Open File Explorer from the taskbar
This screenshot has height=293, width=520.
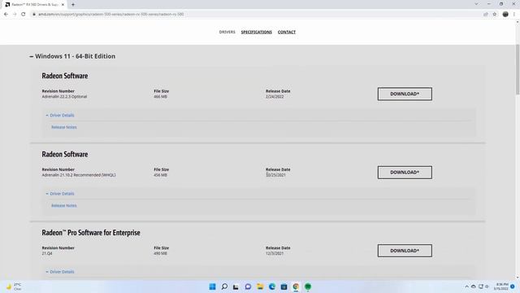[x=260, y=286]
